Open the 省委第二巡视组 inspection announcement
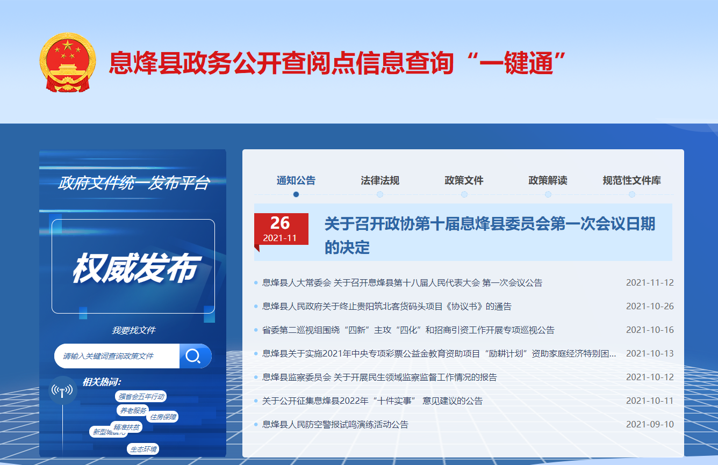Screen dimensions: 718x465 tap(408, 330)
